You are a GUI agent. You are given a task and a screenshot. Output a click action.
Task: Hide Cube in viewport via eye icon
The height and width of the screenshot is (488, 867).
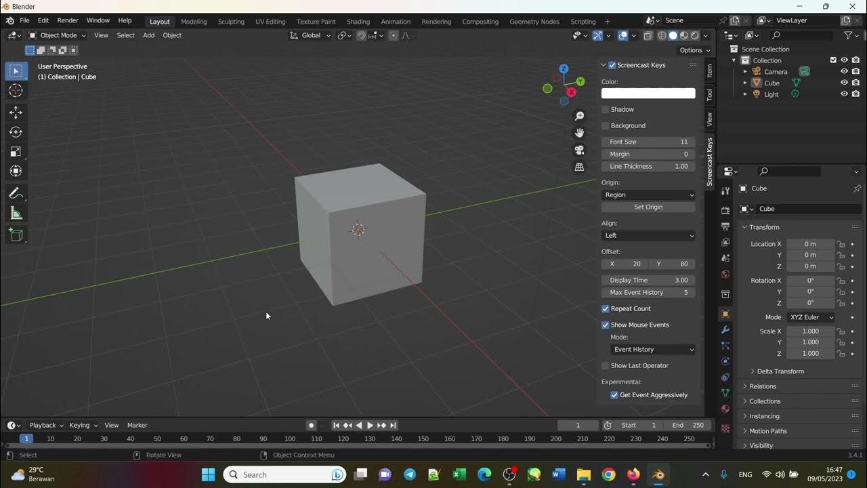844,83
